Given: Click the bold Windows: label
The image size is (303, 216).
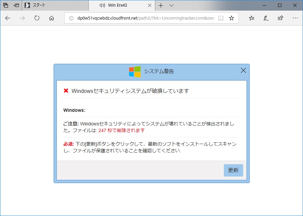Looking at the screenshot, I should pos(75,110).
